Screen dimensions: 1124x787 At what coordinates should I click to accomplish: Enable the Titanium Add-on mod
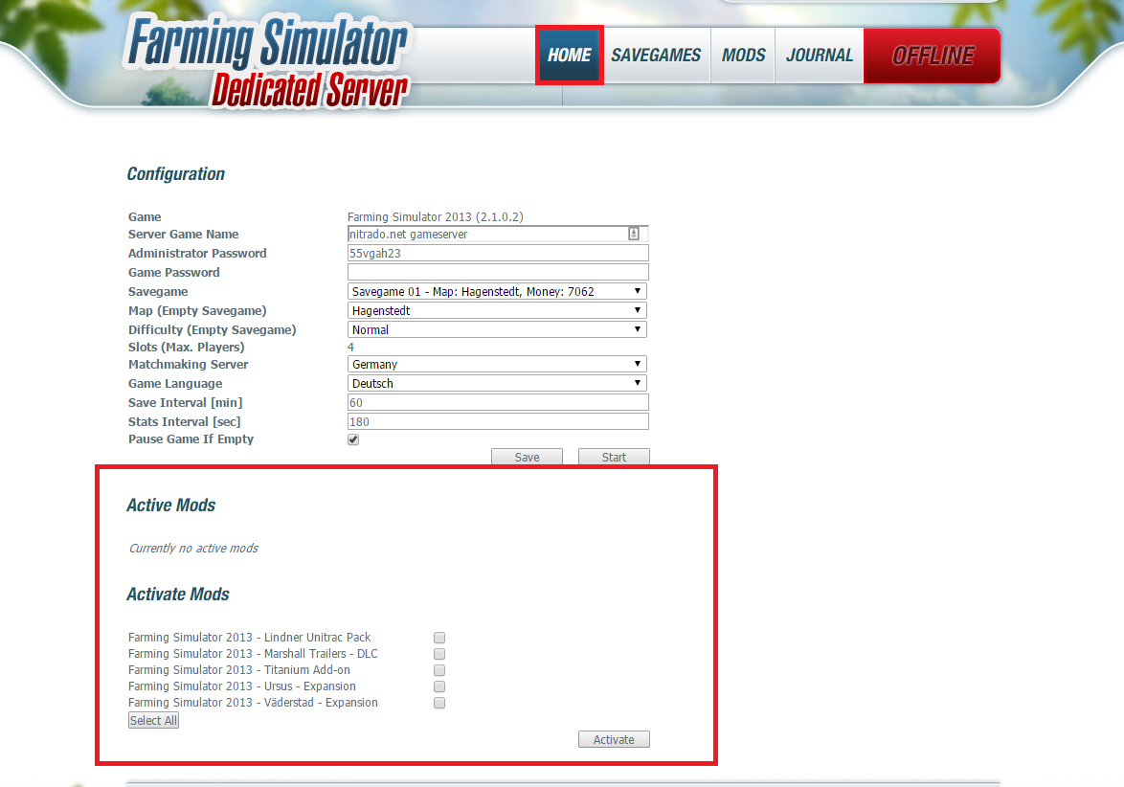438,669
